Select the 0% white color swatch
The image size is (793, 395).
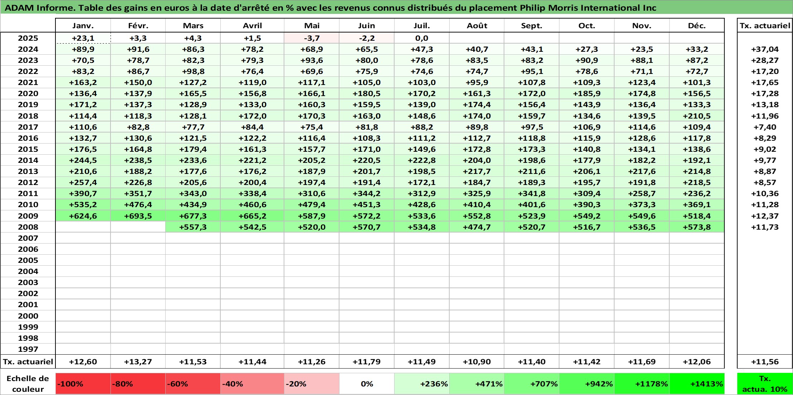[367, 384]
